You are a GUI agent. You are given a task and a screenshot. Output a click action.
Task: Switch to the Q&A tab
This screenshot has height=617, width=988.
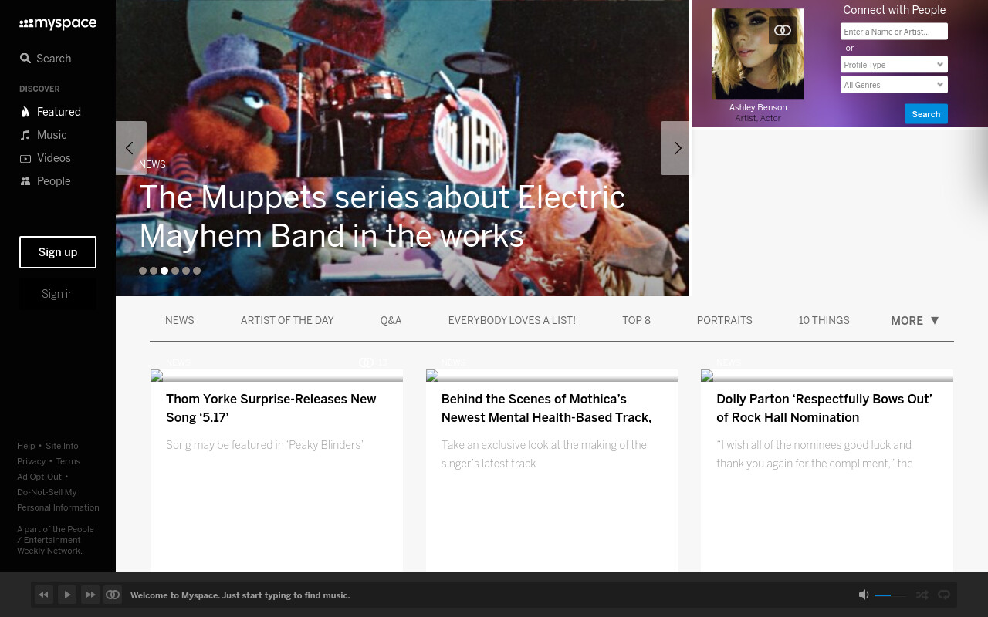pyautogui.click(x=391, y=321)
